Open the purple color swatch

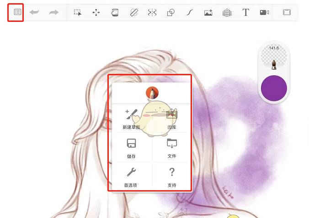pyautogui.click(x=274, y=88)
